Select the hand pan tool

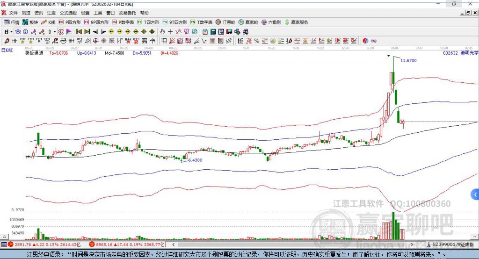point(162,32)
